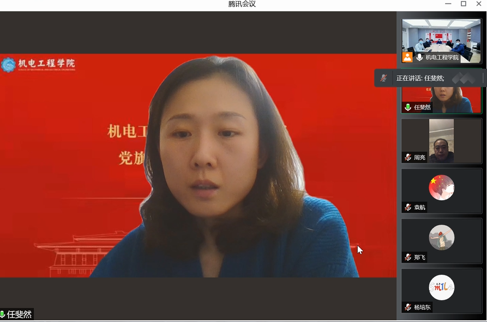487x322 pixels.
Task: Click the 任斐然 name label under main video
Action: tap(19, 314)
